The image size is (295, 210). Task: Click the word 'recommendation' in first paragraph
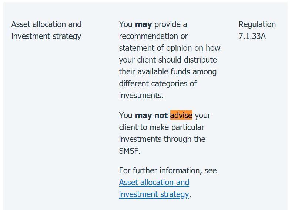click(149, 36)
